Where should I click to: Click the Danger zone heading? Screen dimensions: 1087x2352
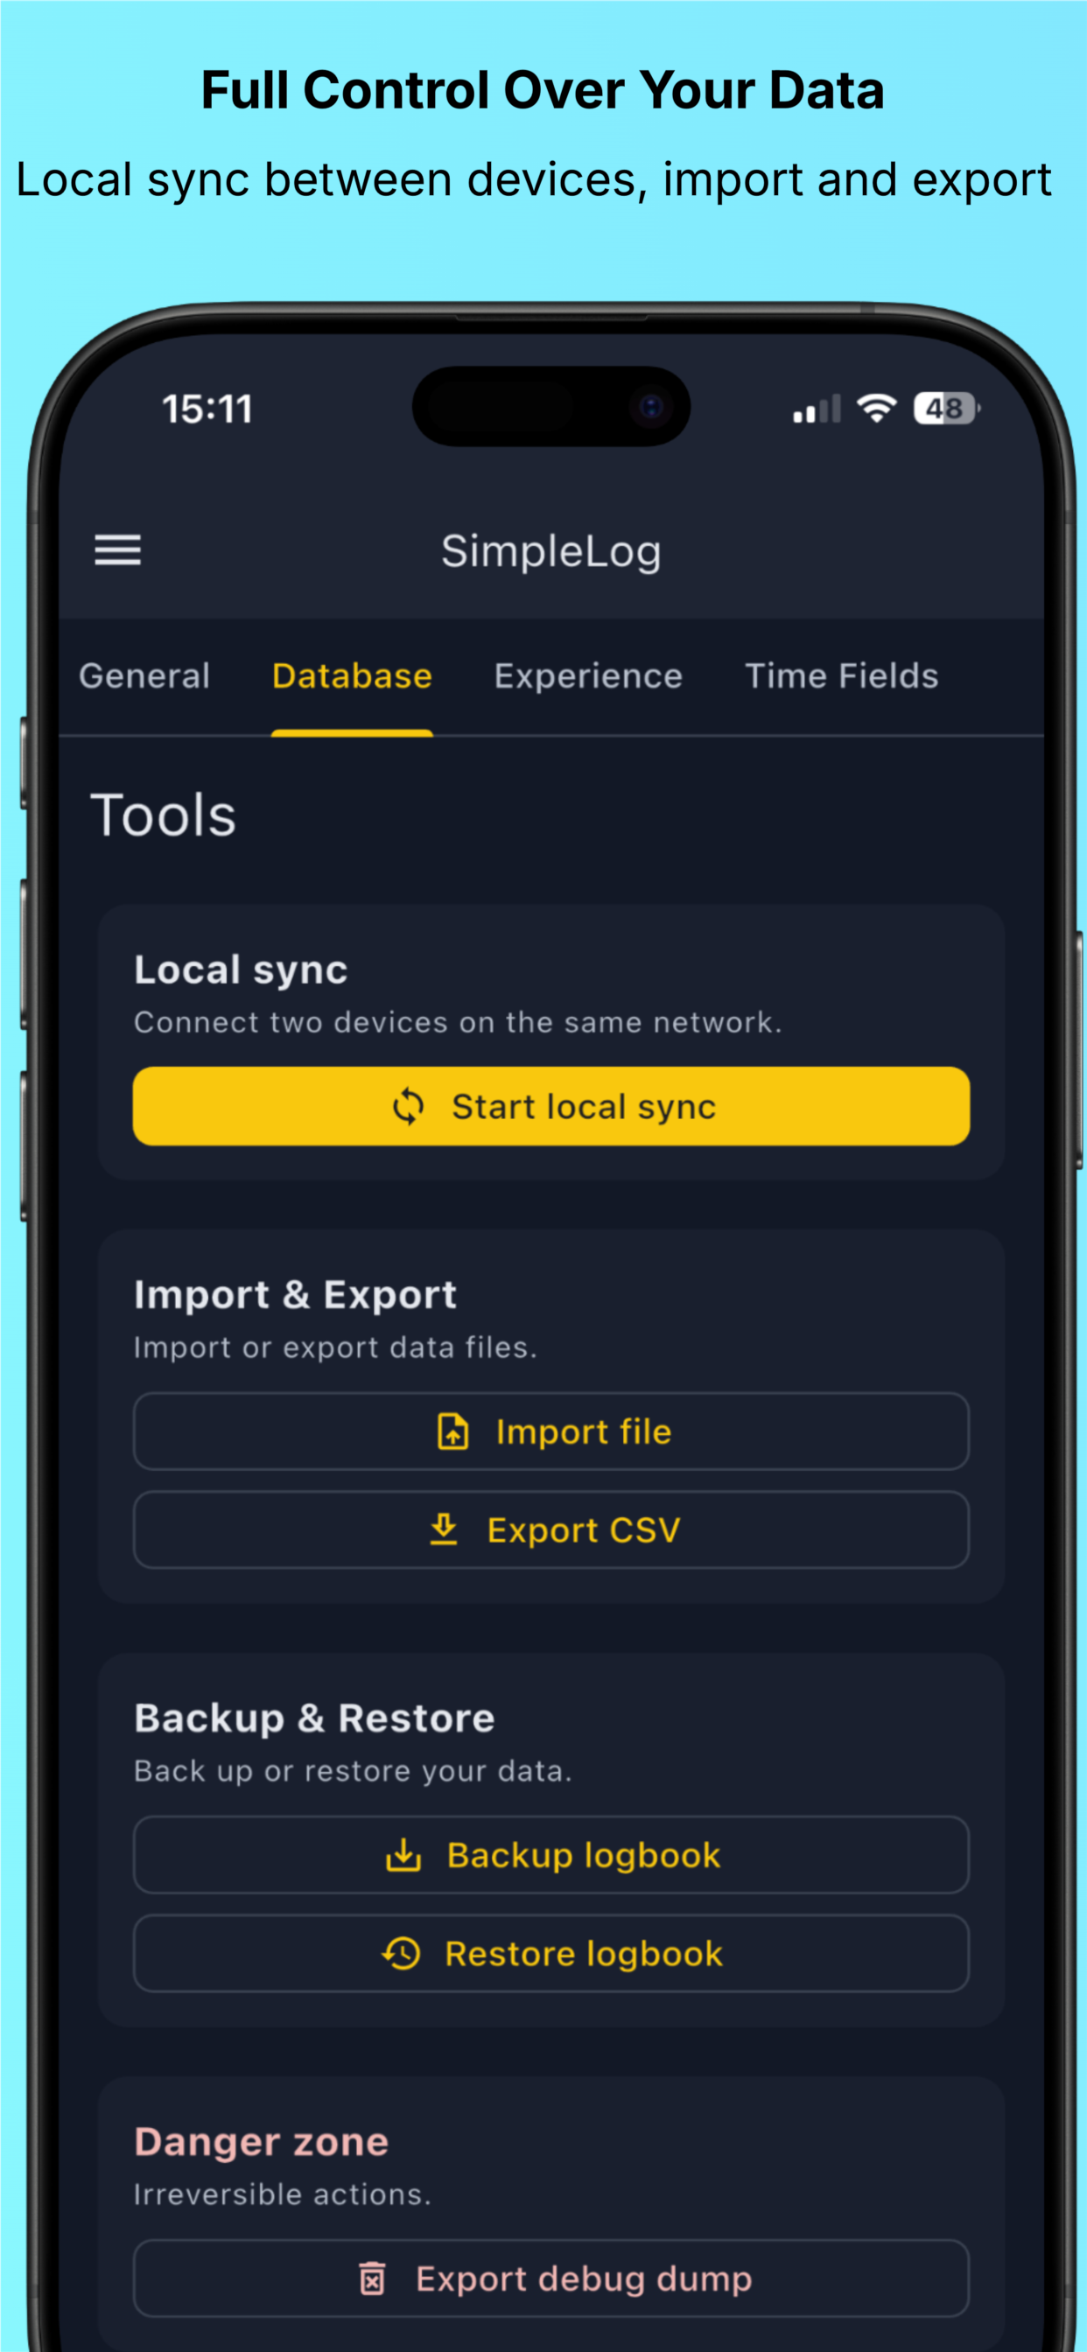pyautogui.click(x=261, y=2141)
